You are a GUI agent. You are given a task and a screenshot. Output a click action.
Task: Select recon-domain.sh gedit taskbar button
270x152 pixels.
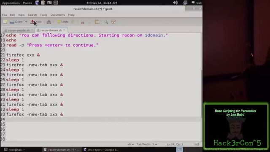click(61, 149)
